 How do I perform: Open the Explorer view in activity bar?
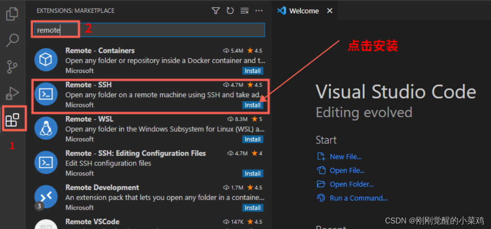[12, 14]
